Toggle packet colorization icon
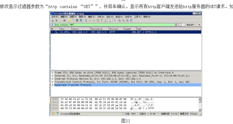This screenshot has width=233, height=124. [x=114, y=20]
